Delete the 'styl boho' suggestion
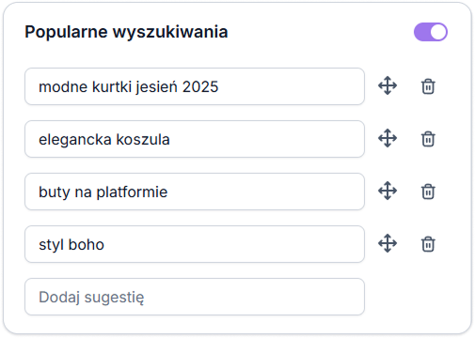This screenshot has height=338, width=475. pos(428,244)
